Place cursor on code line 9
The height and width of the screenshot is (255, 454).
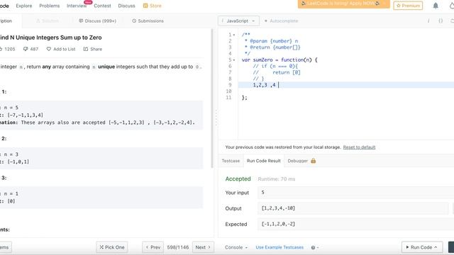[346, 85]
